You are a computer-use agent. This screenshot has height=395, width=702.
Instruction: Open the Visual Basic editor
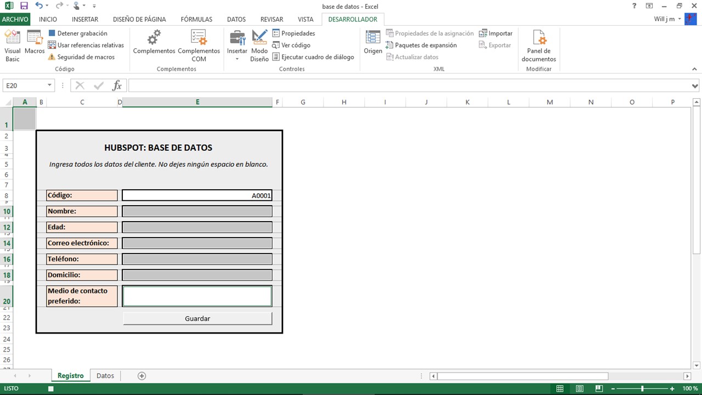(12, 46)
